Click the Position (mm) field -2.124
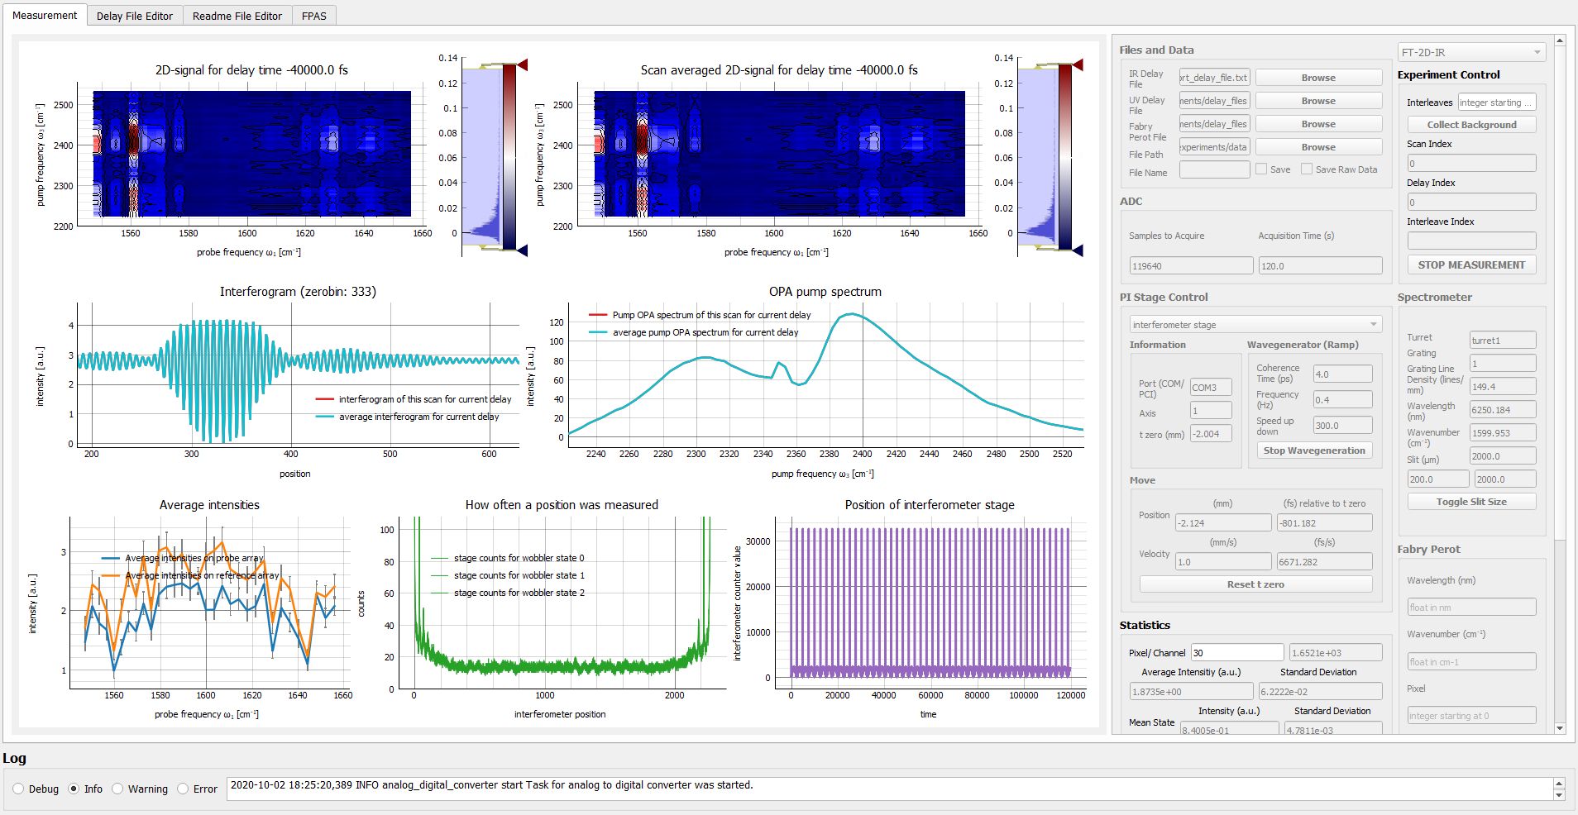This screenshot has height=815, width=1578. [x=1223, y=522]
